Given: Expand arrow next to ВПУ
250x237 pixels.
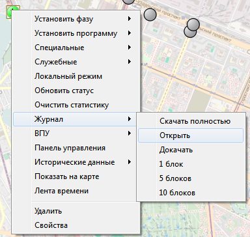Looking at the screenshot, I should [130, 133].
